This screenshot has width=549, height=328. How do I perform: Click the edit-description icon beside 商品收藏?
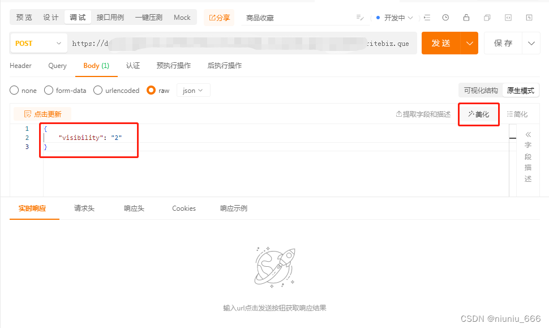(360, 18)
